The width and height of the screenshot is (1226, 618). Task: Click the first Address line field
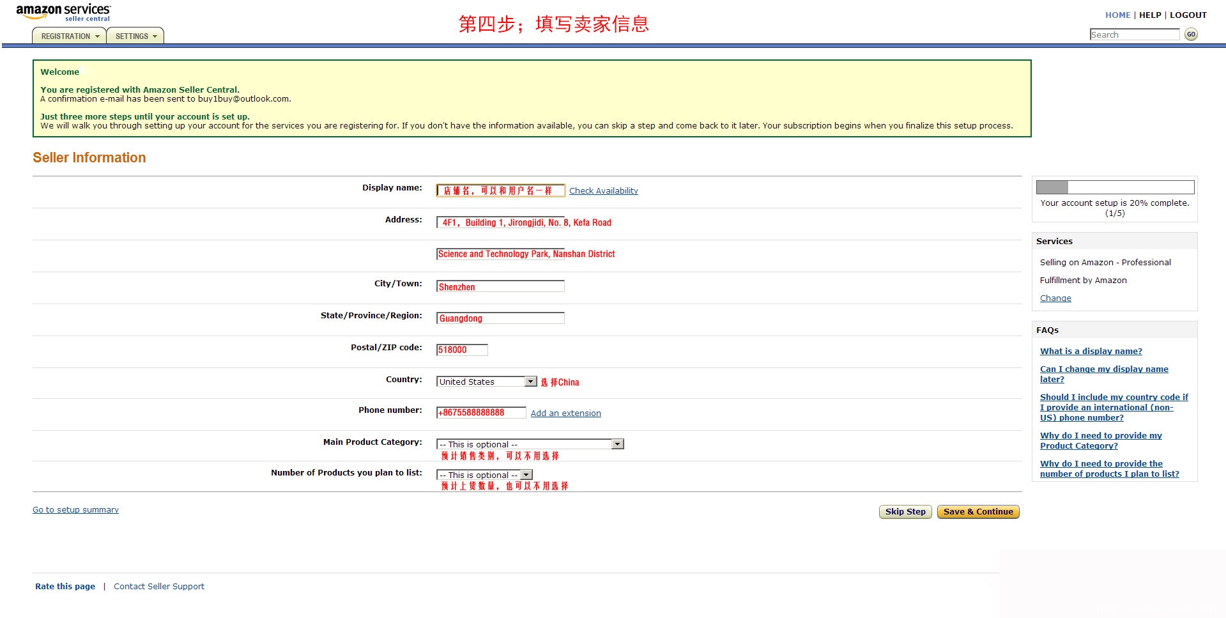(x=501, y=222)
